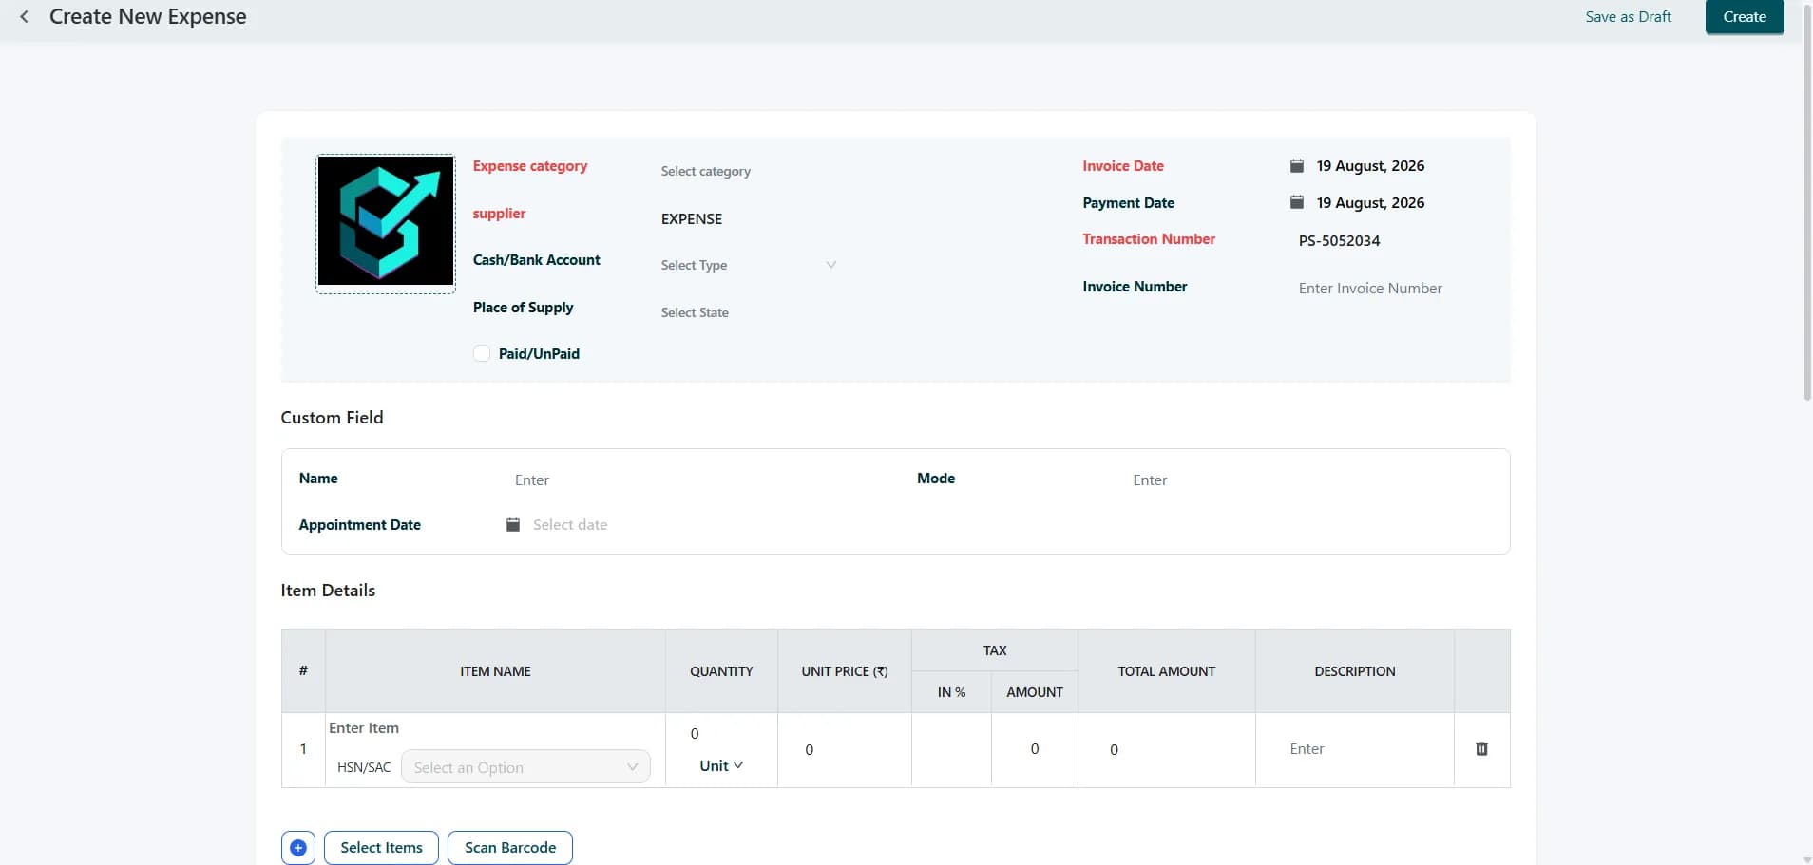1813x865 pixels.
Task: Open Place of Supply Select State
Action: pos(751,312)
